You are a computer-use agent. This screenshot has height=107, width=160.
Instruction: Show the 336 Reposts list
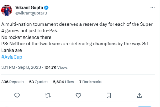(13, 82)
